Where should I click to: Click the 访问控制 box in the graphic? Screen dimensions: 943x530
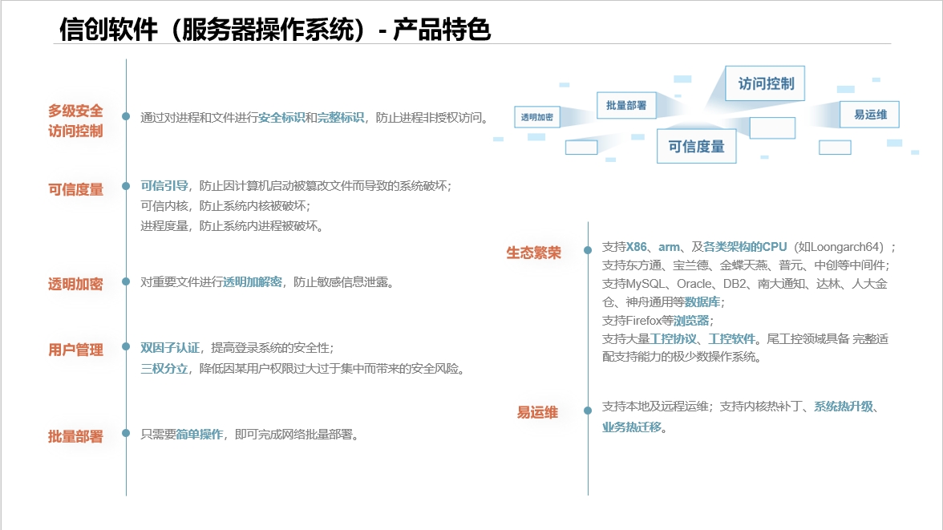765,83
